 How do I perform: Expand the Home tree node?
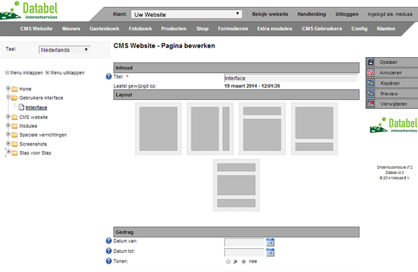(8, 88)
